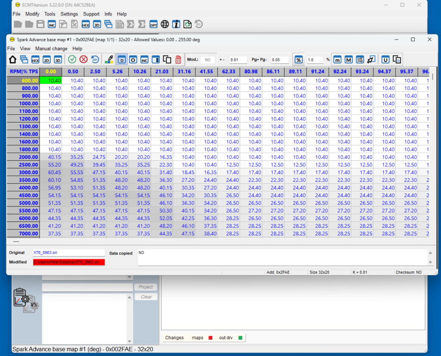Image resolution: width=441 pixels, height=356 pixels.
Task: Open the Support menu in ECMTitanium
Action: [91, 14]
